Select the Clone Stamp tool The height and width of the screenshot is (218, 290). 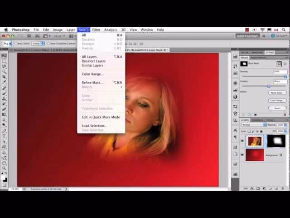click(x=4, y=99)
